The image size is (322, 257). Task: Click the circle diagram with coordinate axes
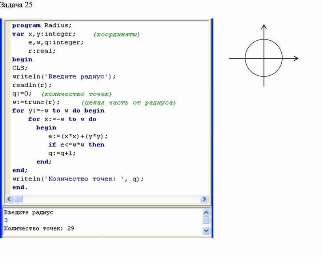(264, 56)
